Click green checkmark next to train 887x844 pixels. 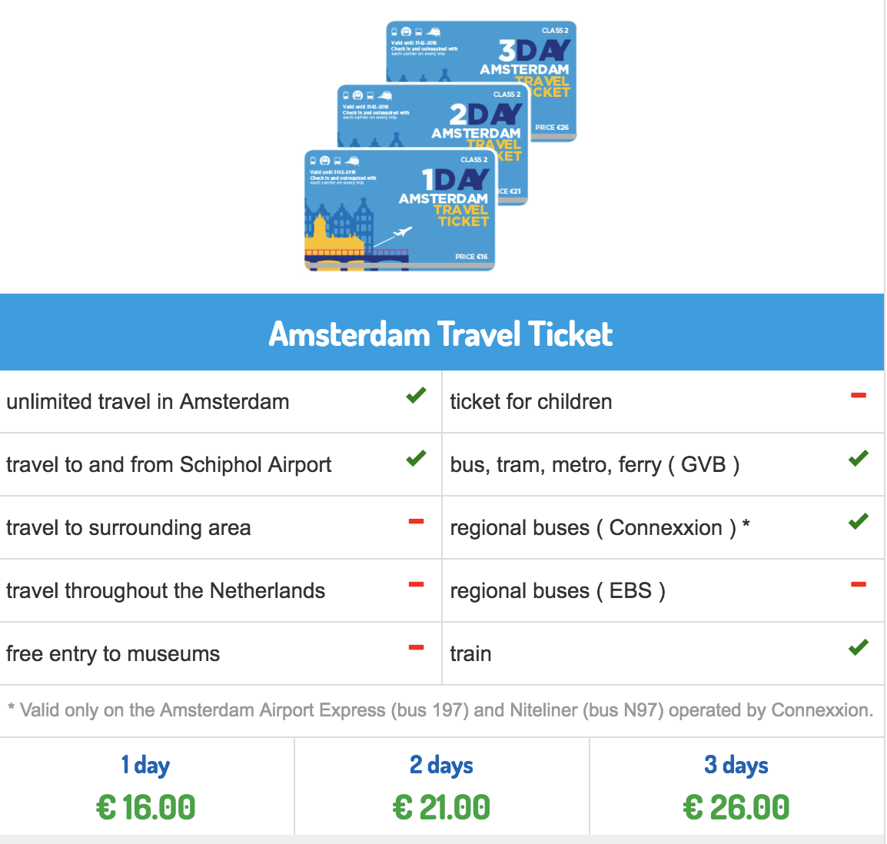[858, 646]
